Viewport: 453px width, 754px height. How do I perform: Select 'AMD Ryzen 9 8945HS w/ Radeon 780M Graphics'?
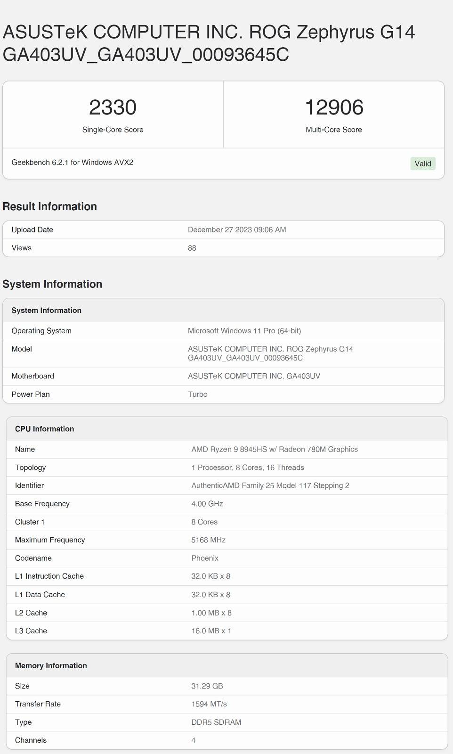(275, 450)
